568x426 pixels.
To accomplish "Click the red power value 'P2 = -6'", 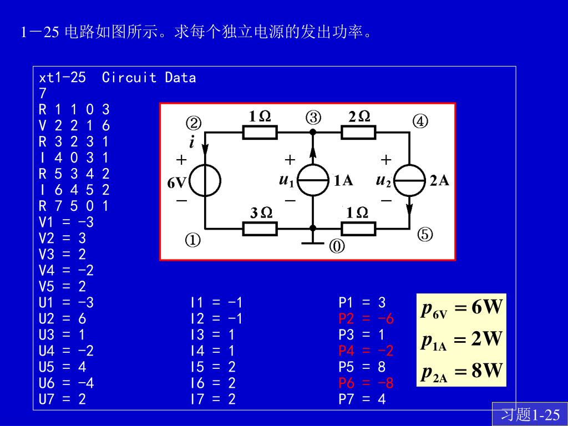I will 366,318.
